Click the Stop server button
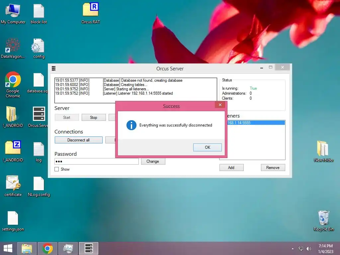 (94, 117)
